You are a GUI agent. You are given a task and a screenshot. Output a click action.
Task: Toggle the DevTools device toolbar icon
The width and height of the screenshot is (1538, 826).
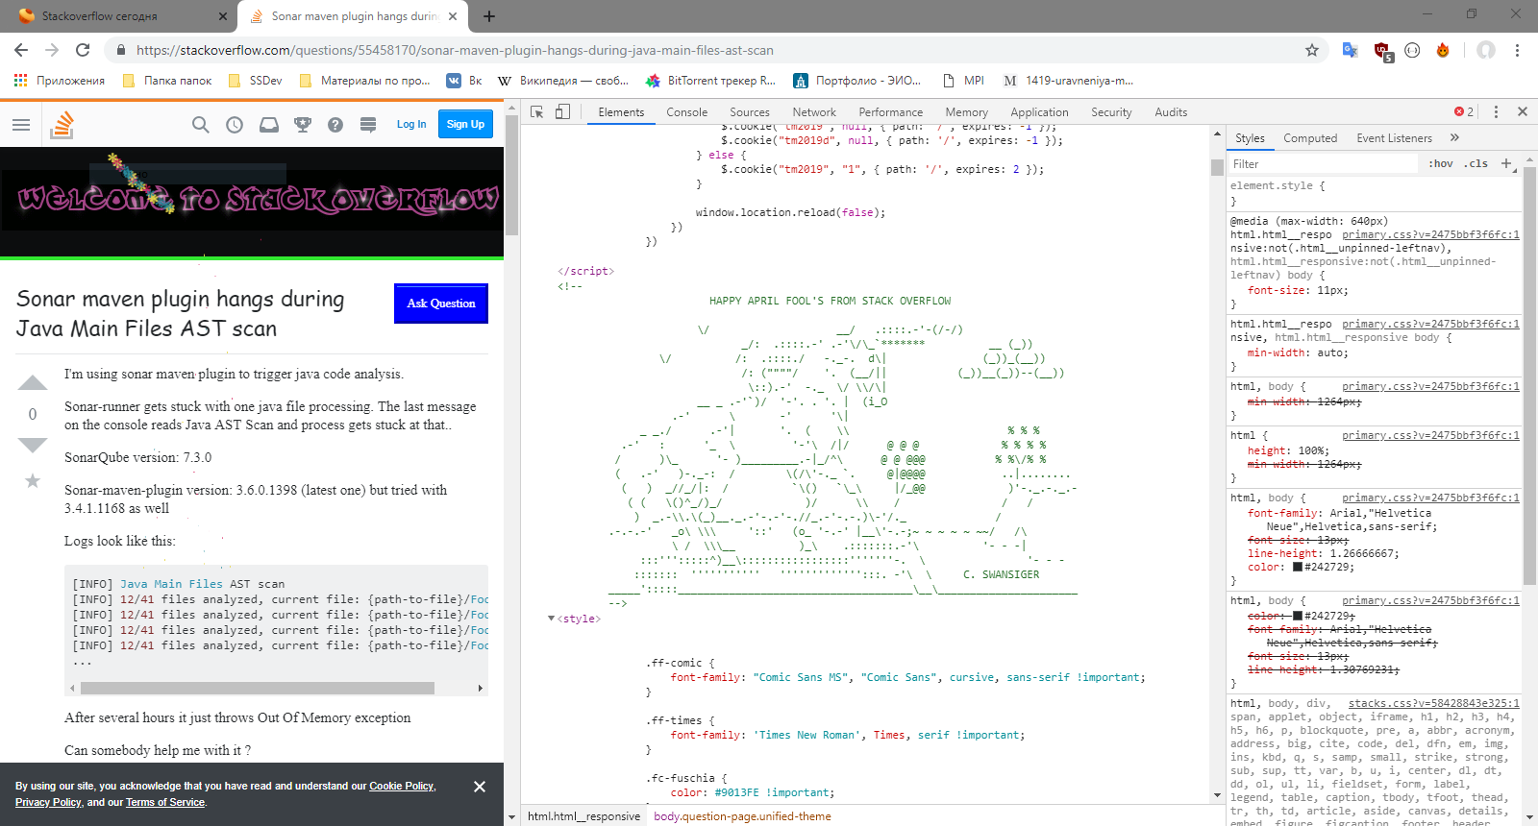(x=562, y=112)
